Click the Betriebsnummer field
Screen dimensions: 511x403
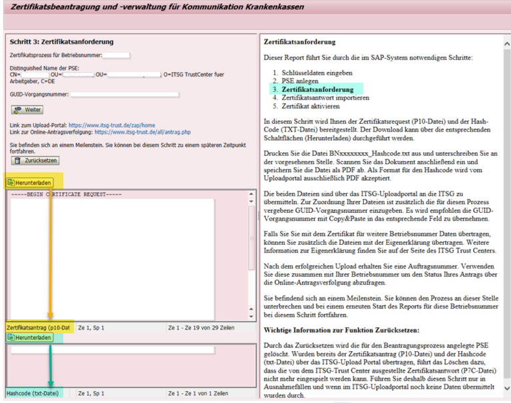[x=116, y=55]
